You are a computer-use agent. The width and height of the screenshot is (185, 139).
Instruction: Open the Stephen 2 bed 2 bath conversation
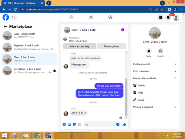pos(29,47)
